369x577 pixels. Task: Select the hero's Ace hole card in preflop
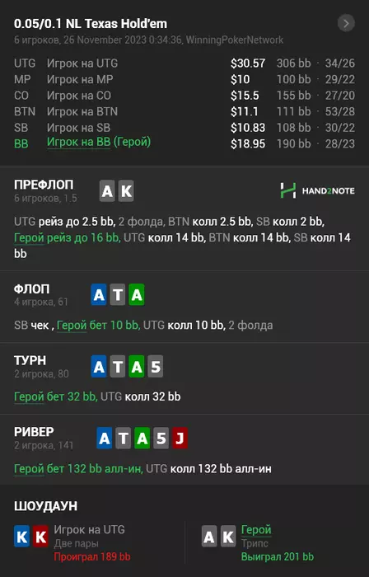(107, 191)
